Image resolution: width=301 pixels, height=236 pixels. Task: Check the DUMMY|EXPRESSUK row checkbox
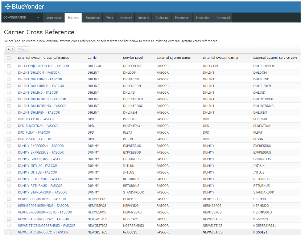click(x=9, y=146)
